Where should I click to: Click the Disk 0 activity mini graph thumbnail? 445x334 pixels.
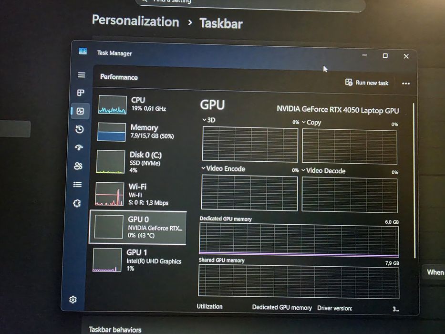tap(110, 162)
